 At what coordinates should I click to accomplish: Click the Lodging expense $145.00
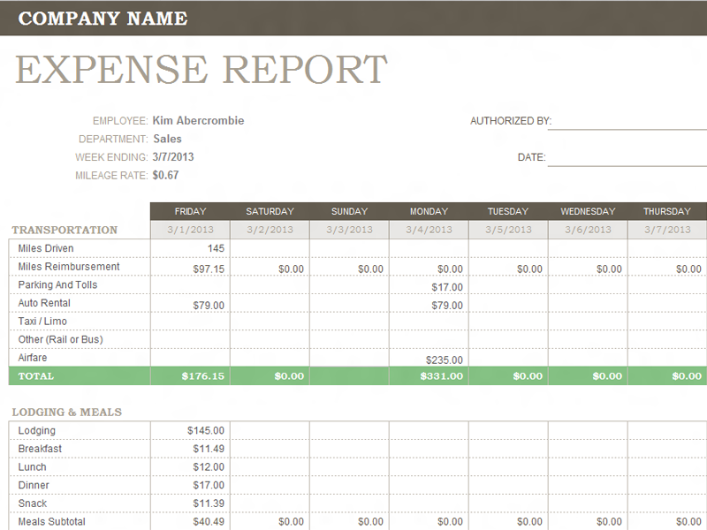pyautogui.click(x=205, y=430)
